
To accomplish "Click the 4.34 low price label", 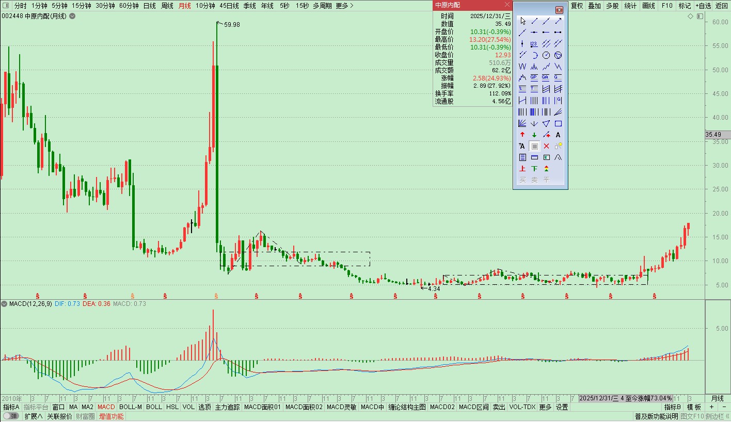I will point(434,289).
